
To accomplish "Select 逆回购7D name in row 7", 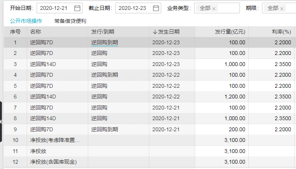I will pyautogui.click(x=42, y=108).
